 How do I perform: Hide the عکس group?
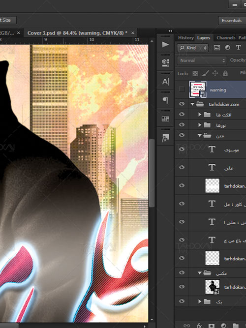click(x=182, y=272)
